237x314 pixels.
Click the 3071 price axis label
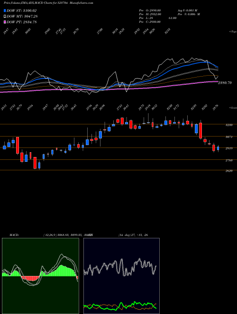229,137
